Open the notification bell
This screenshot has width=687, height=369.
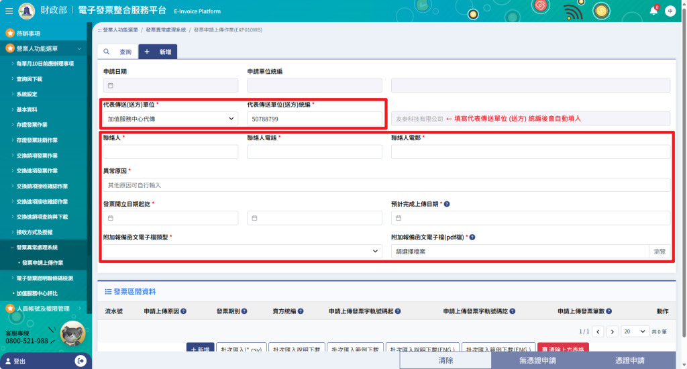click(x=653, y=11)
